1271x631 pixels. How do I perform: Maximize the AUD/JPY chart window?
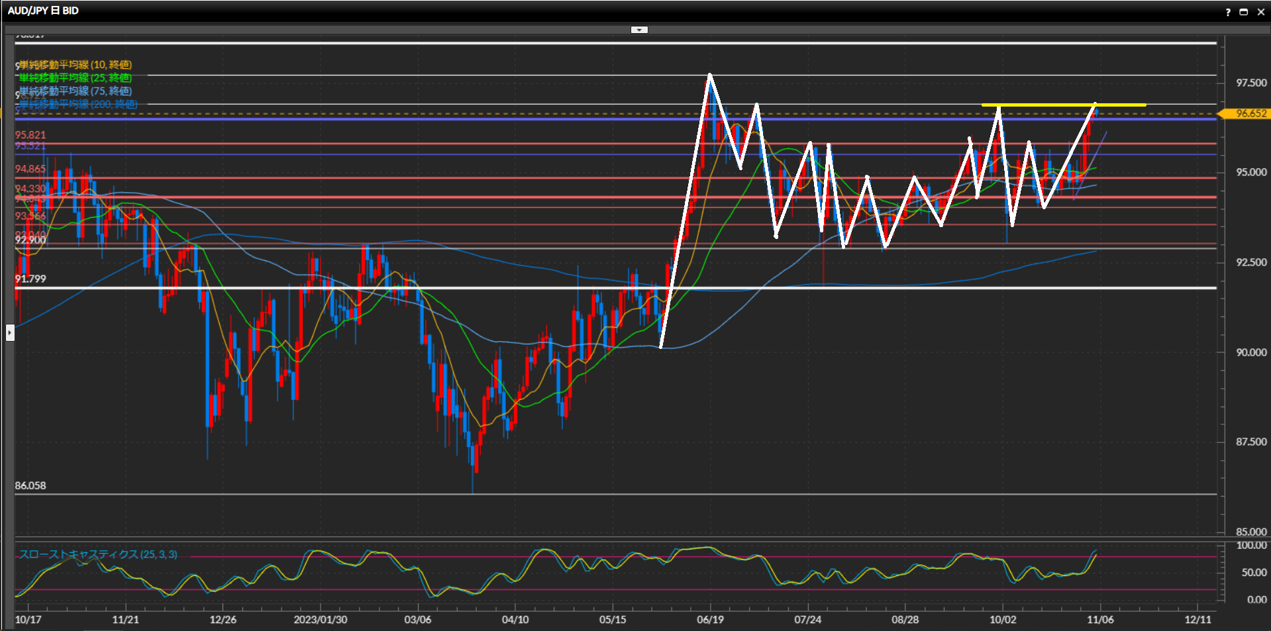tap(1243, 12)
